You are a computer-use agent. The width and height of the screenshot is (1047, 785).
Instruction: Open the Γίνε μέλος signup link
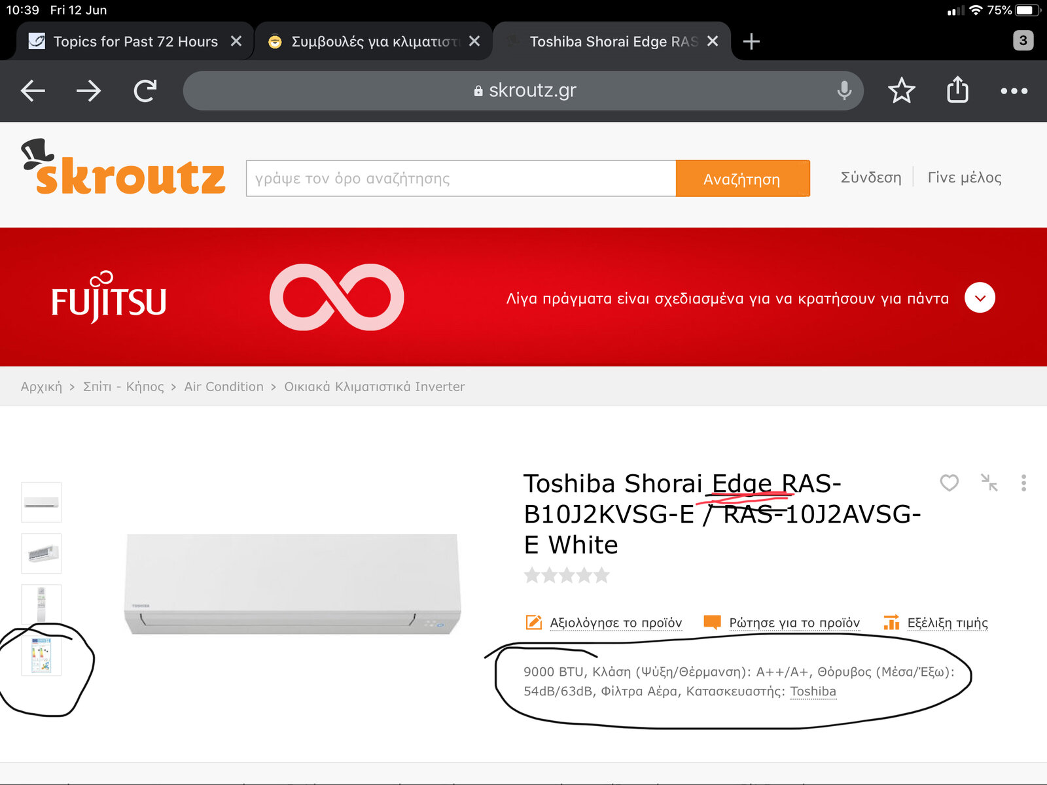click(x=964, y=177)
